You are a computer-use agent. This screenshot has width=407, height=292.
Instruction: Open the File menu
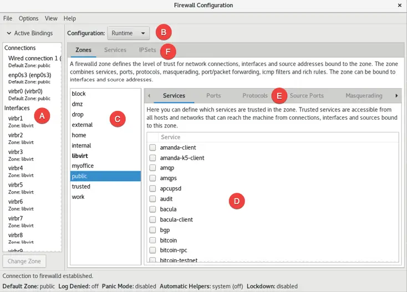(8, 18)
